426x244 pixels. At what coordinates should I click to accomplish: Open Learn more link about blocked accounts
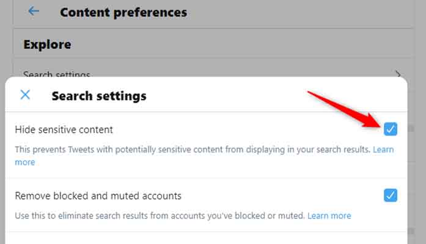point(329,215)
